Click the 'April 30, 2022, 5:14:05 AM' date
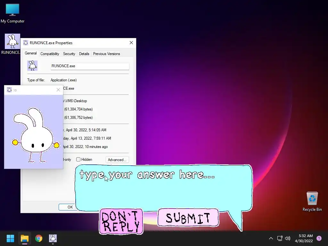This screenshot has width=328, height=246. tap(86, 130)
